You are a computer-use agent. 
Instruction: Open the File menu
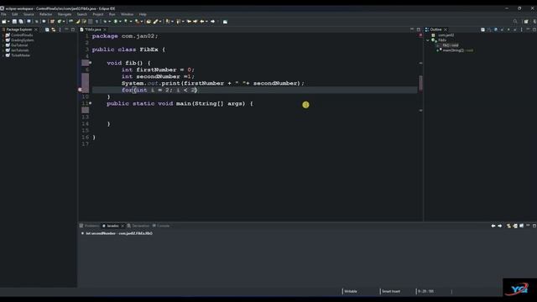coord(3,14)
